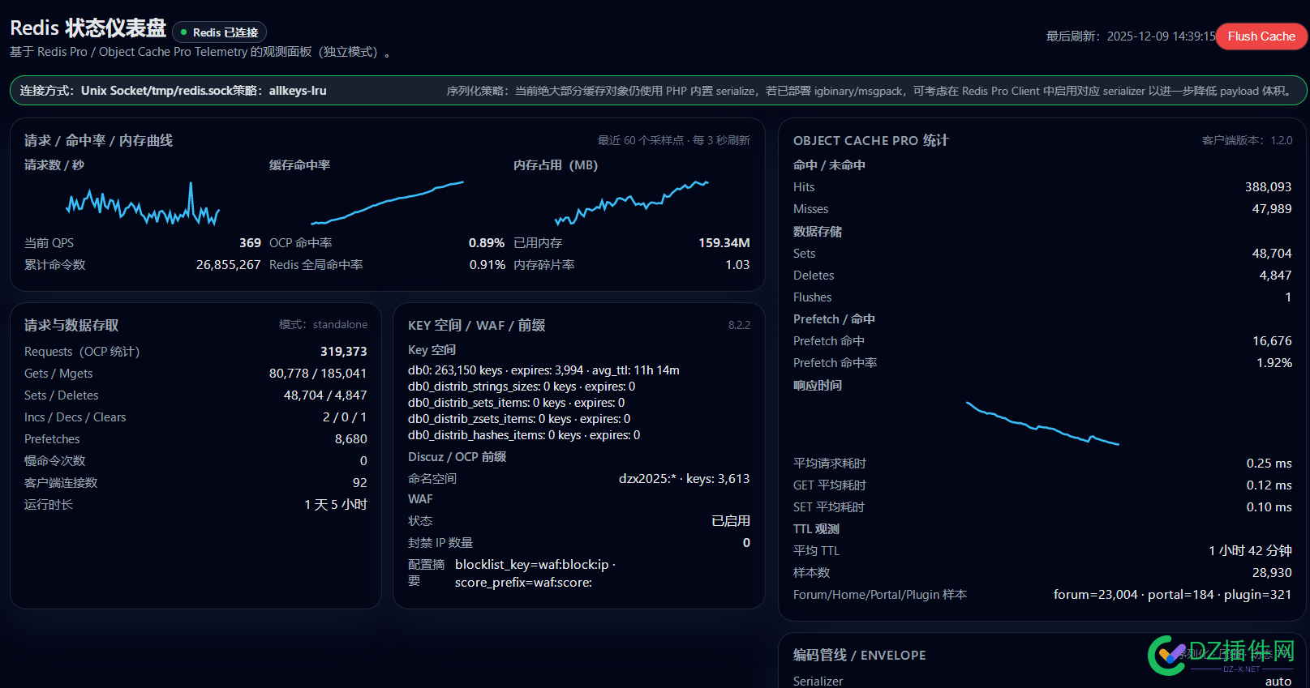The width and height of the screenshot is (1310, 688).
Task: Click the db0_distrib_zsets_items line
Action: pyautogui.click(x=519, y=419)
